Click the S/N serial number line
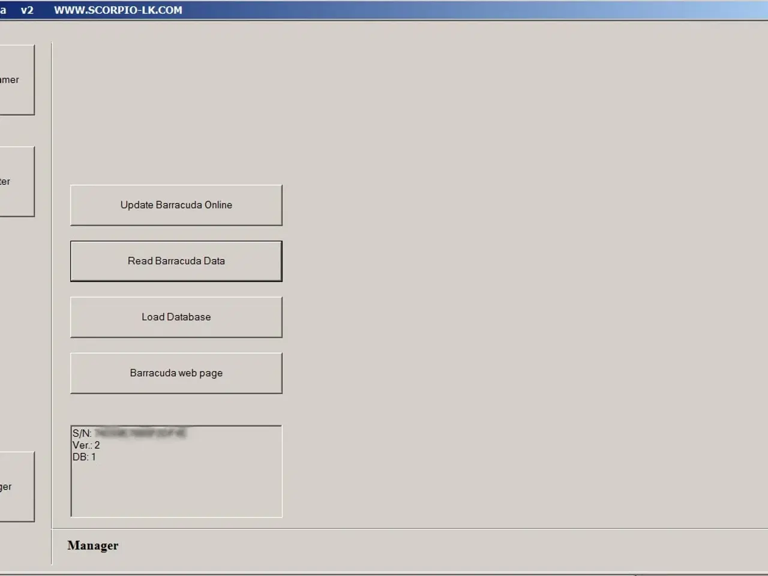The width and height of the screenshot is (768, 576). point(130,433)
